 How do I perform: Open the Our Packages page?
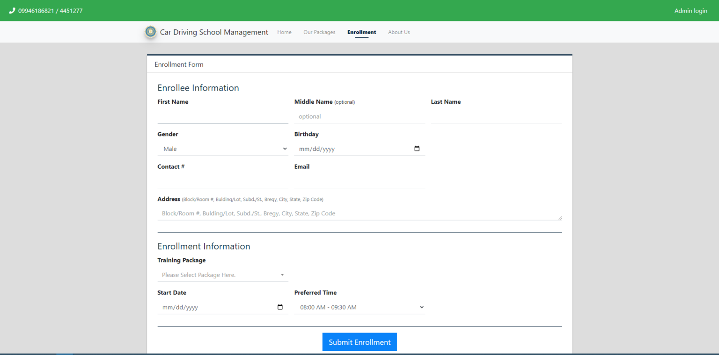(319, 32)
